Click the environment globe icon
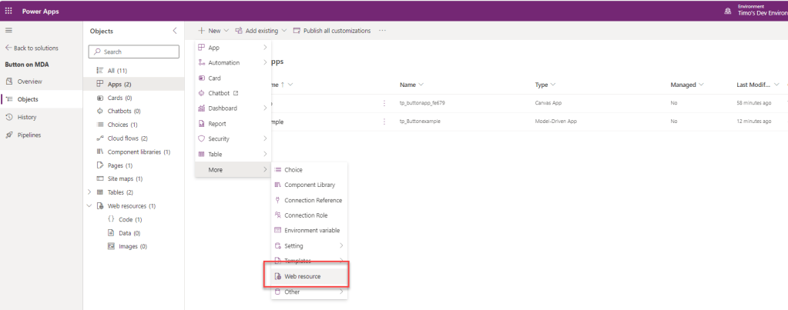This screenshot has width=788, height=310. [727, 12]
